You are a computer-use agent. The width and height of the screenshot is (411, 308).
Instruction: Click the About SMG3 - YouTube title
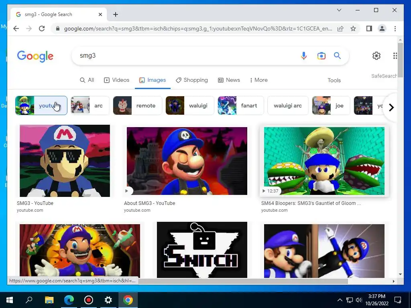149,203
